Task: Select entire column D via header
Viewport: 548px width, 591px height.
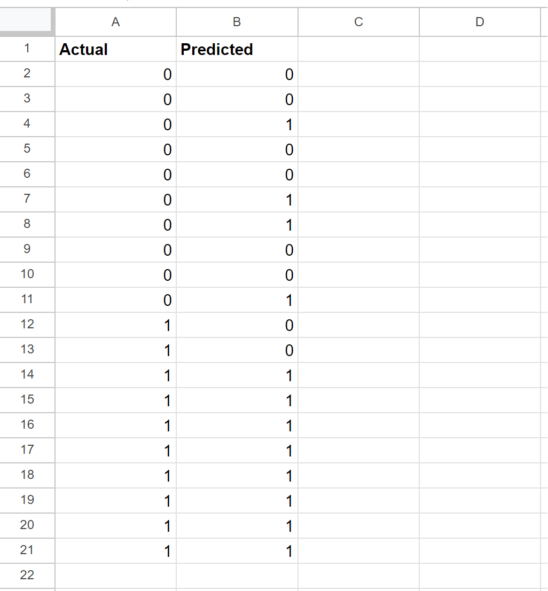Action: 480,22
